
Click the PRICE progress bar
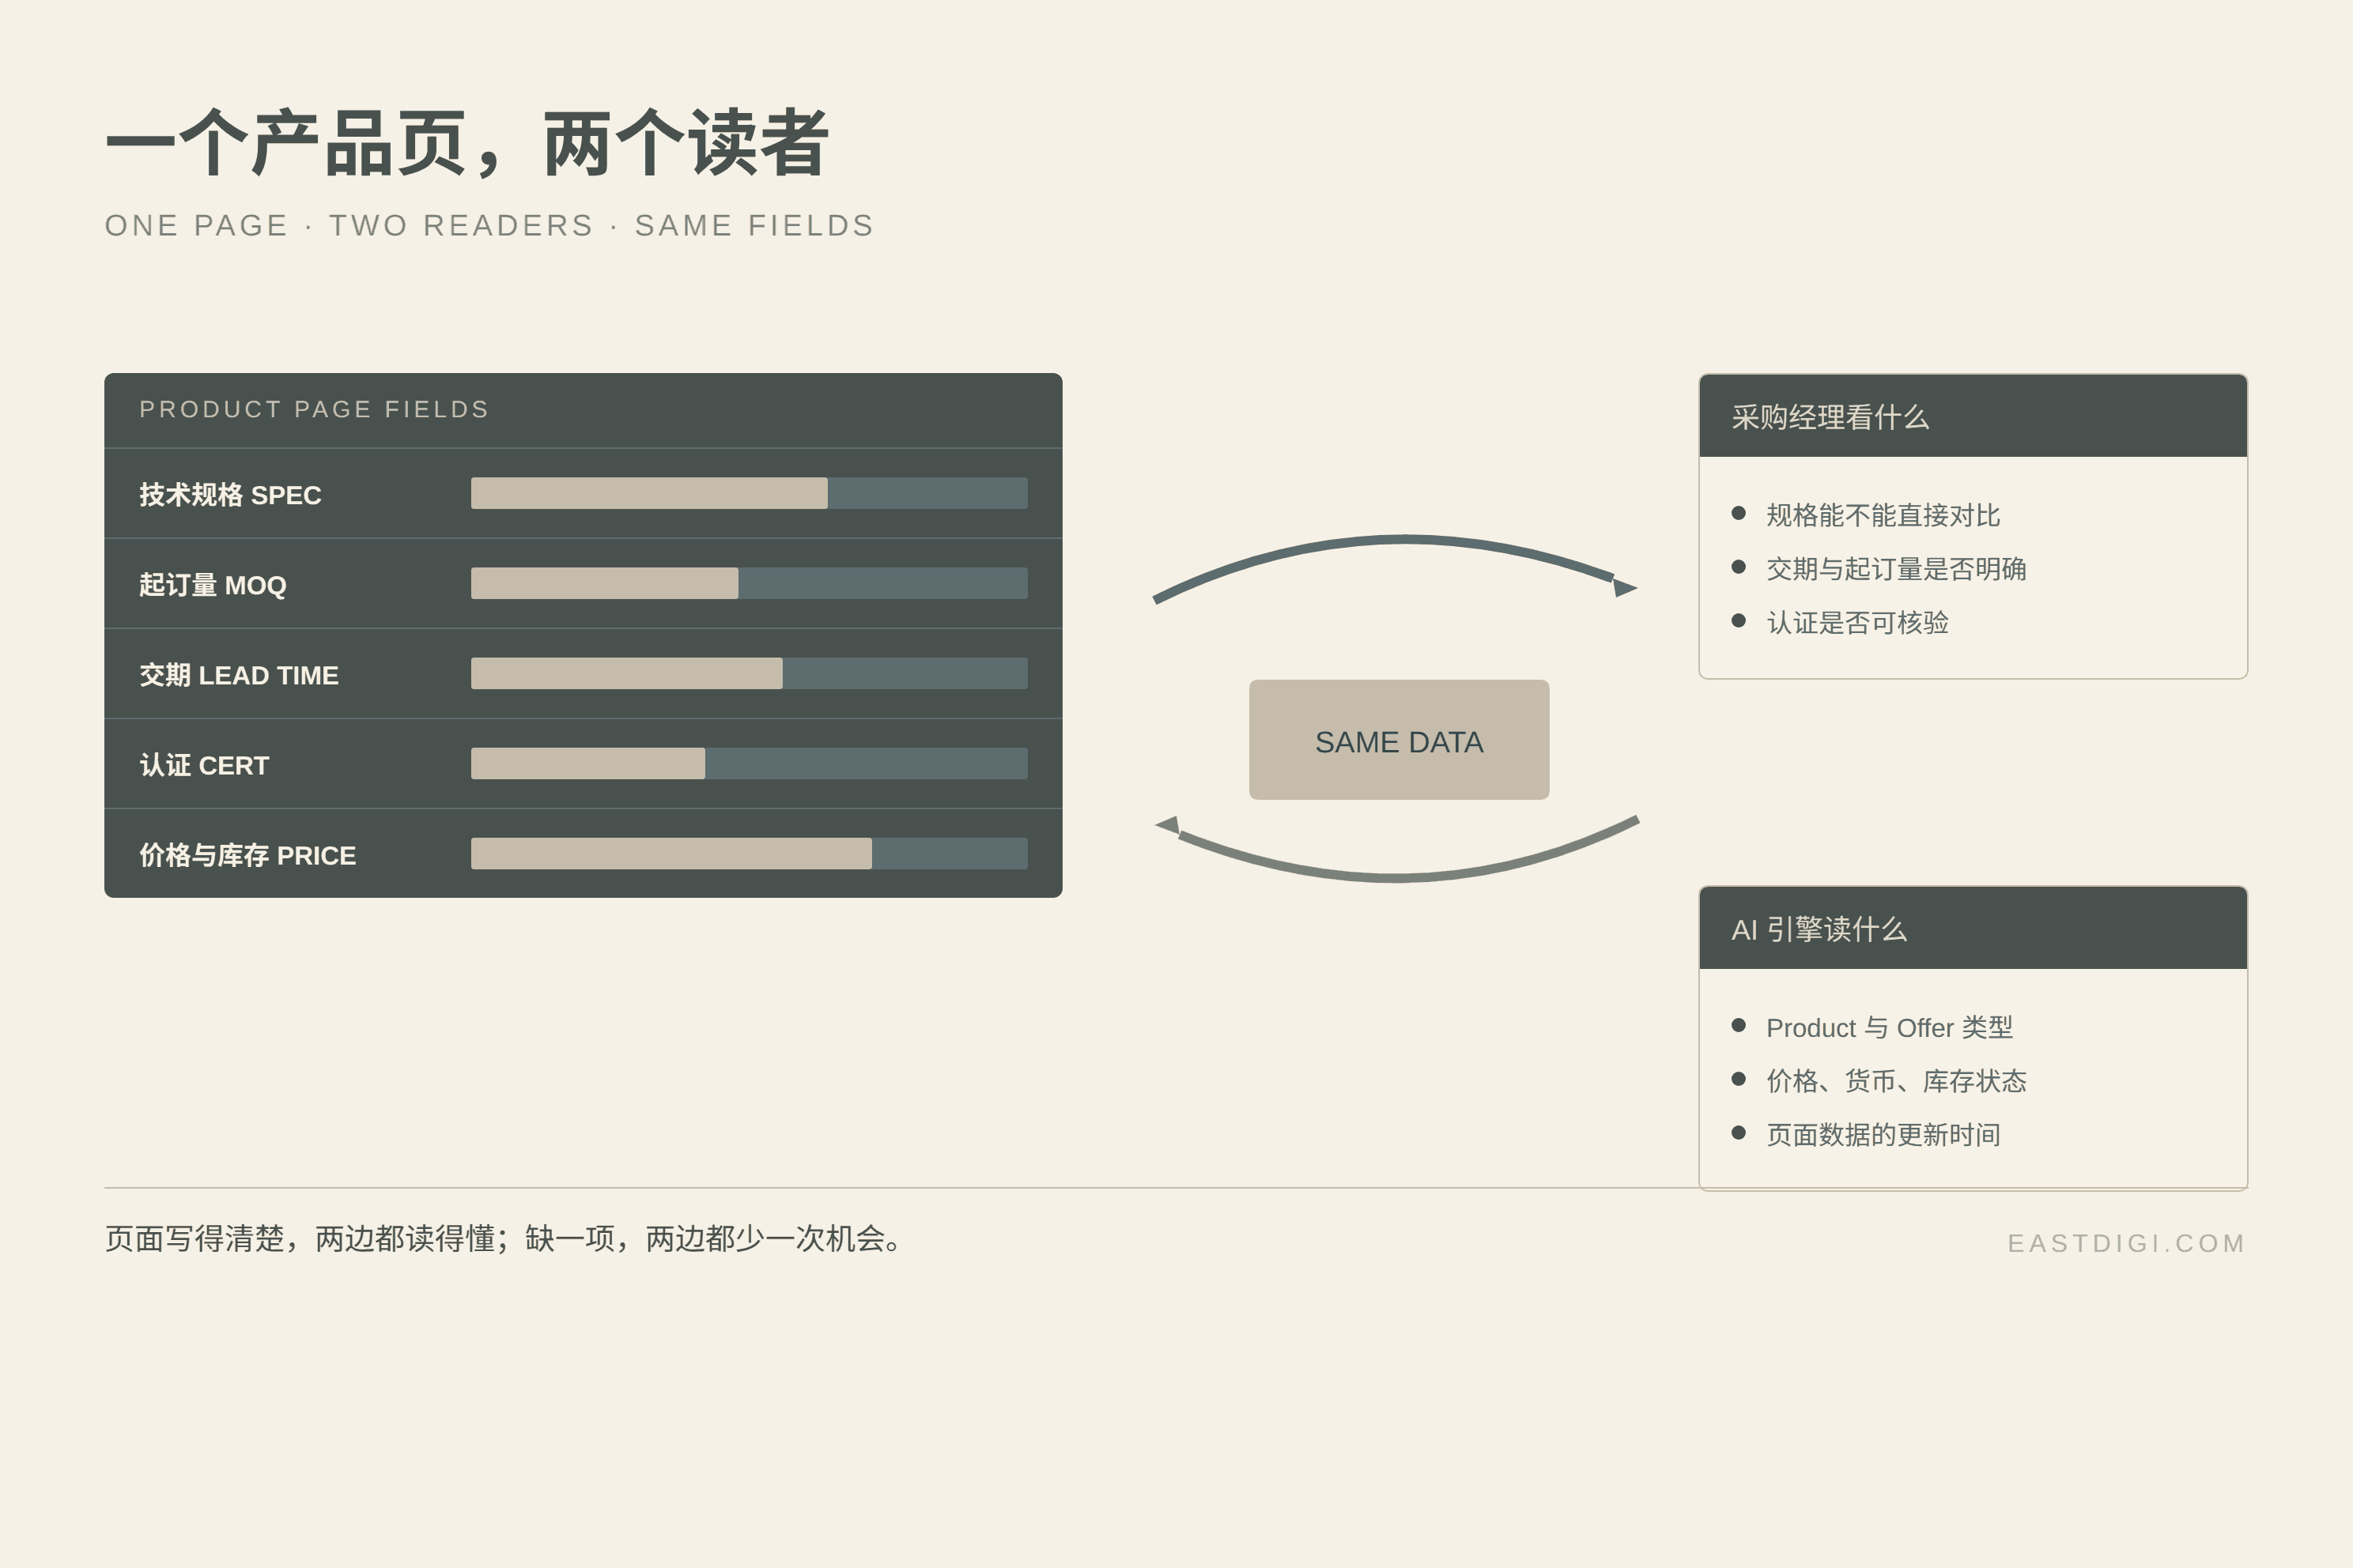pyautogui.click(x=750, y=853)
